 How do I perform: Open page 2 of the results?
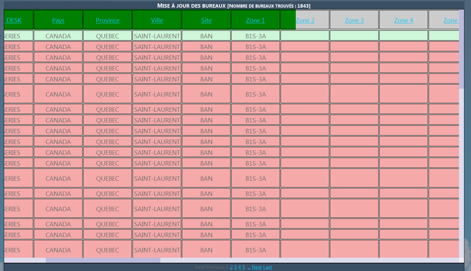pos(231,267)
